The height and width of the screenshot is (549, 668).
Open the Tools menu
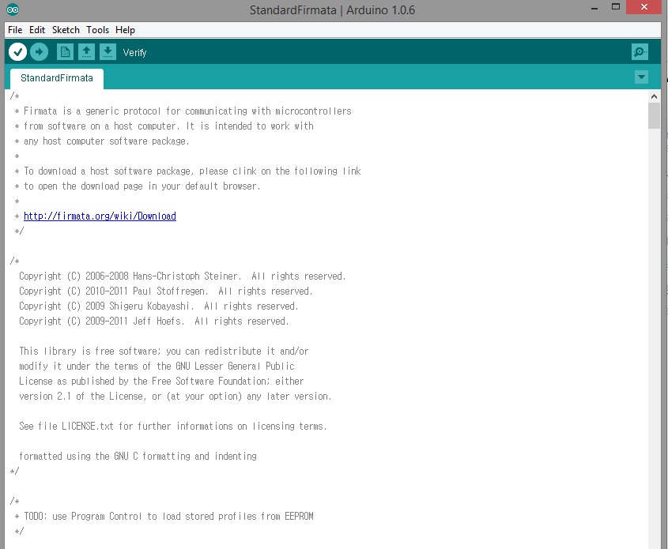(x=97, y=30)
